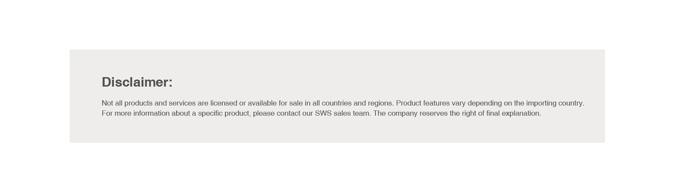Click the "SWS sales team" text
The image size is (675, 190).
pyautogui.click(x=343, y=113)
